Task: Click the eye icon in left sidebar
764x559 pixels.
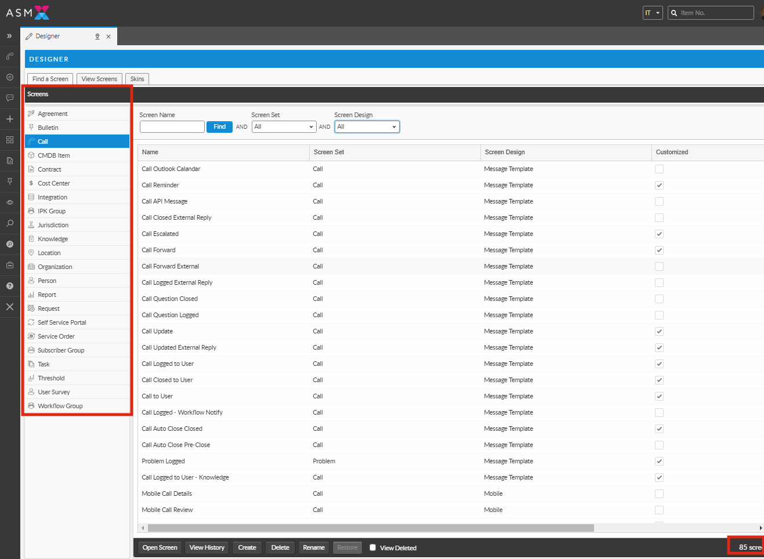Action: 10,202
